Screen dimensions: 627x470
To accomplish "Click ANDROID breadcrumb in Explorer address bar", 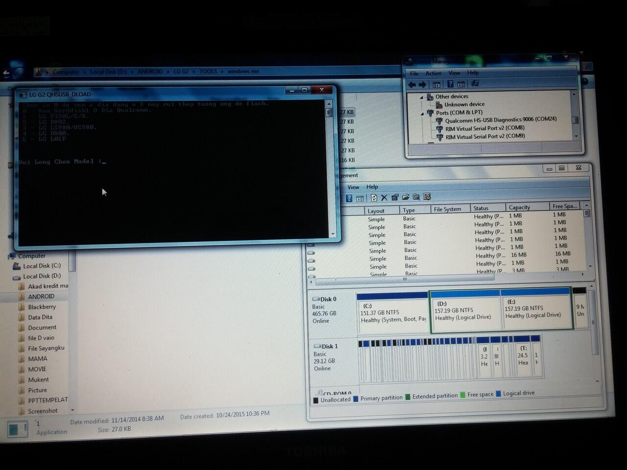I will [150, 71].
